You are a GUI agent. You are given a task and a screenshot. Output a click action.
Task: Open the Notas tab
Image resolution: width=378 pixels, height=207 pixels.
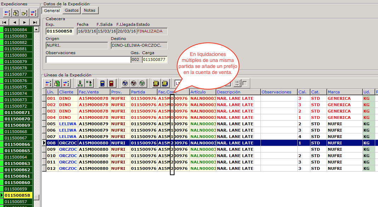pyautogui.click(x=90, y=11)
